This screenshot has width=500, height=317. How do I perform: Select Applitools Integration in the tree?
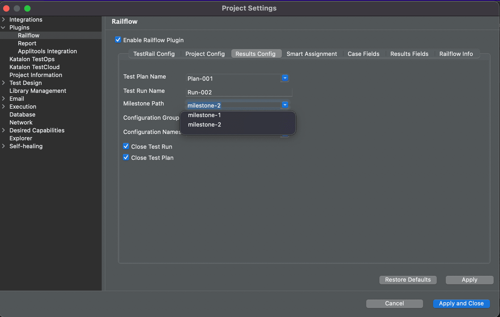[x=47, y=51]
